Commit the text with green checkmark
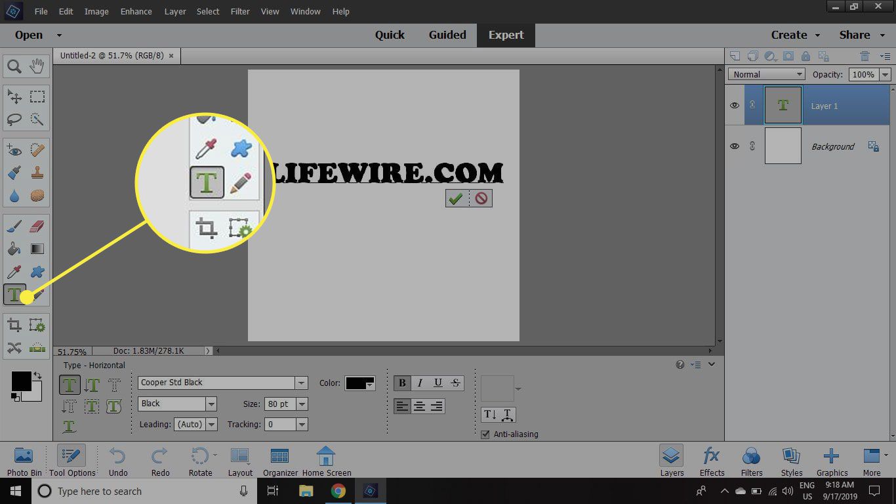This screenshot has height=504, width=896. click(456, 198)
